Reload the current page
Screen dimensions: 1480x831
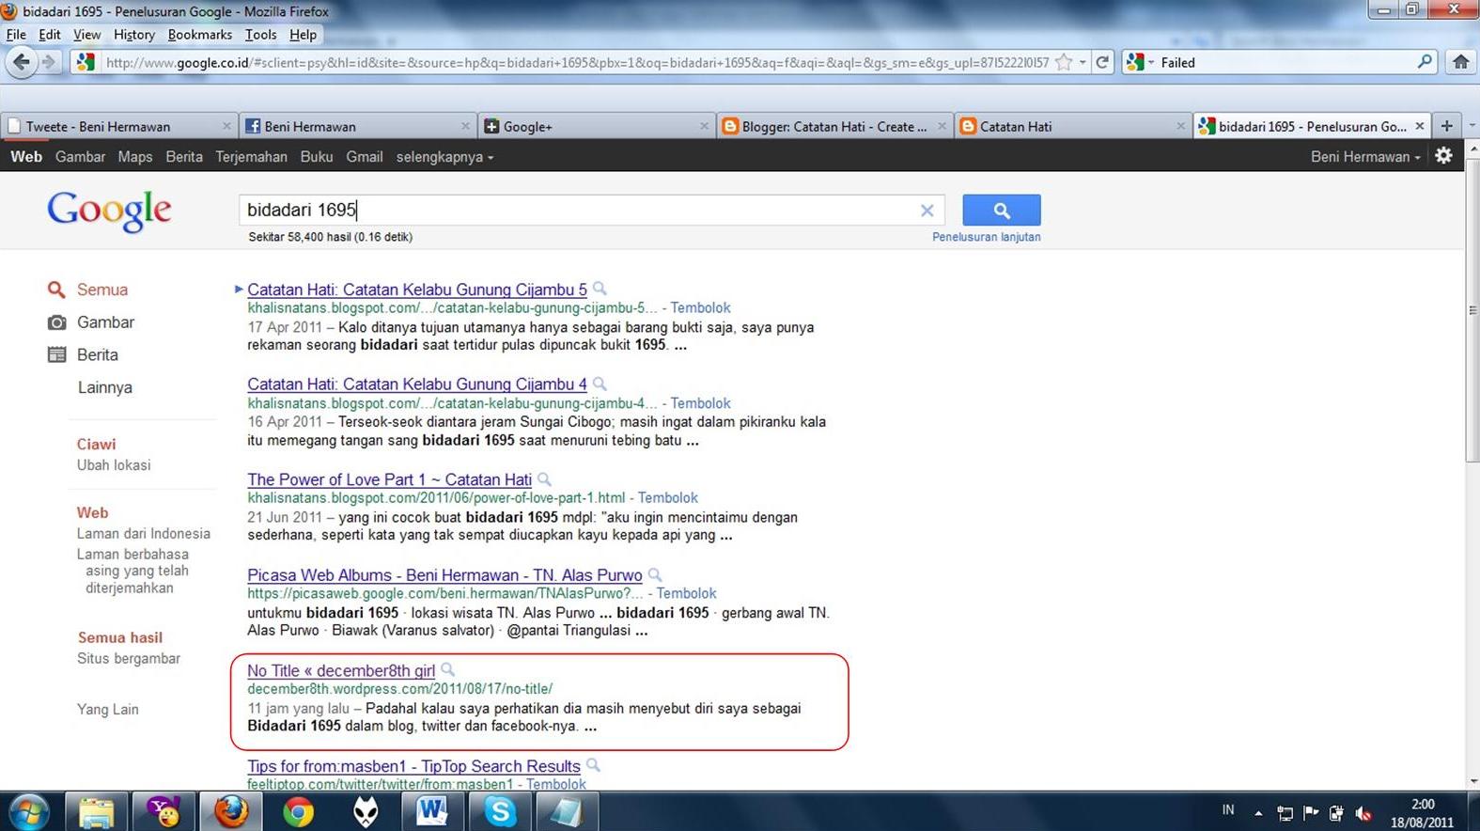tap(1102, 62)
